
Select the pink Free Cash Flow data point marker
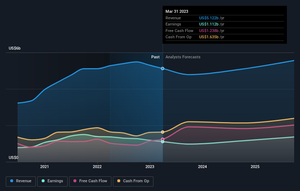pyautogui.click(x=163, y=139)
